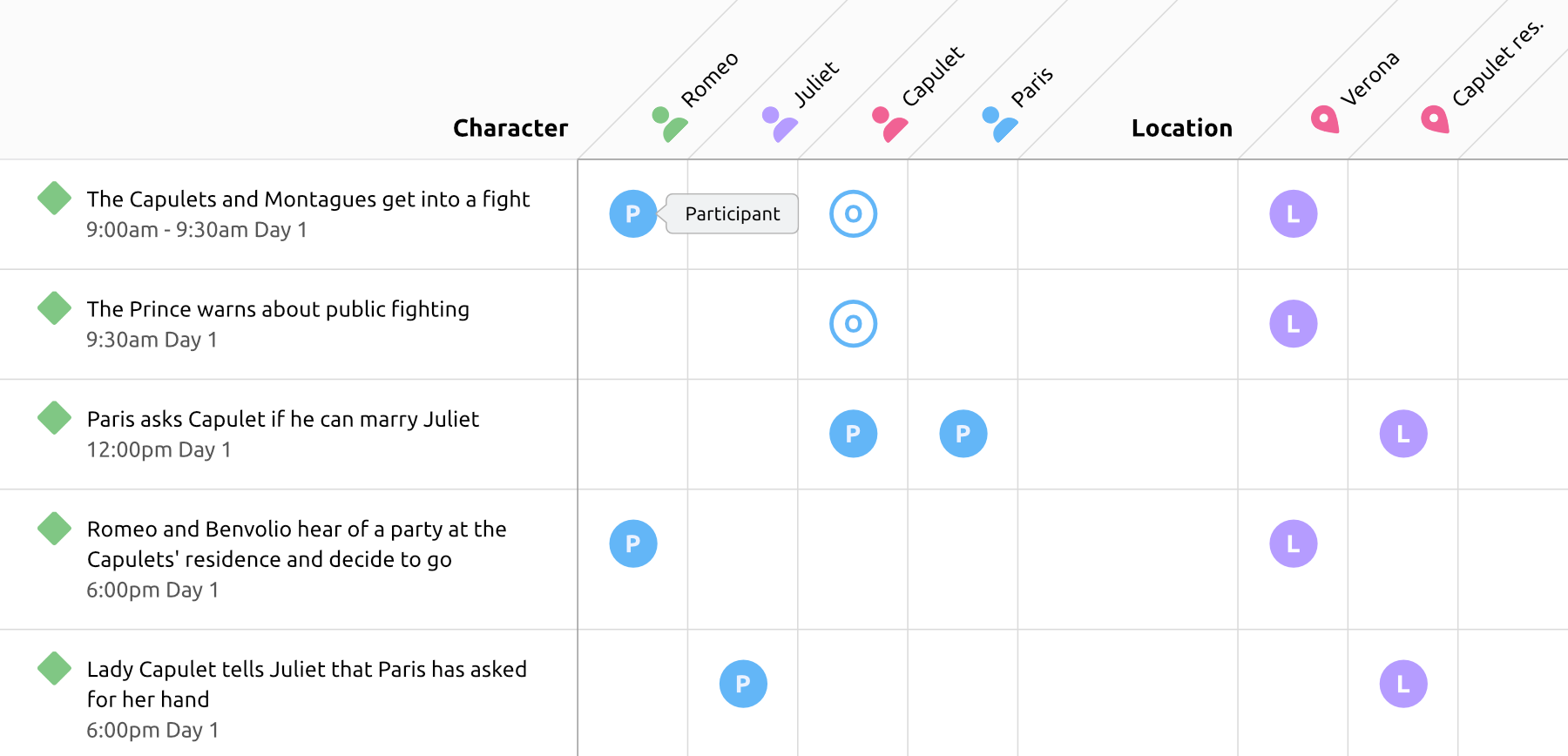Select the event titled The Prince warns about public fighting

[x=278, y=308]
